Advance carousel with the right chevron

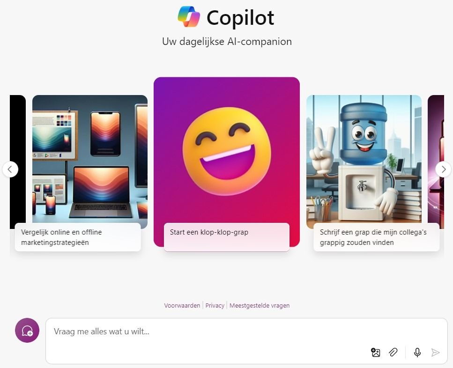click(444, 169)
